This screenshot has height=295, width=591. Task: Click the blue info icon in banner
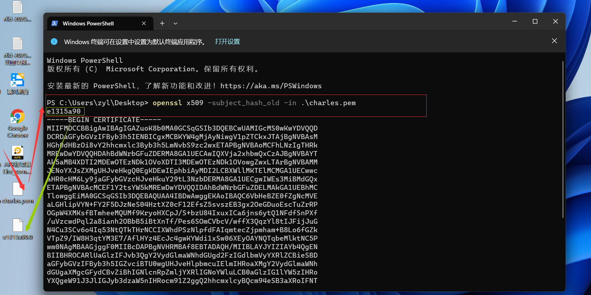coord(54,42)
